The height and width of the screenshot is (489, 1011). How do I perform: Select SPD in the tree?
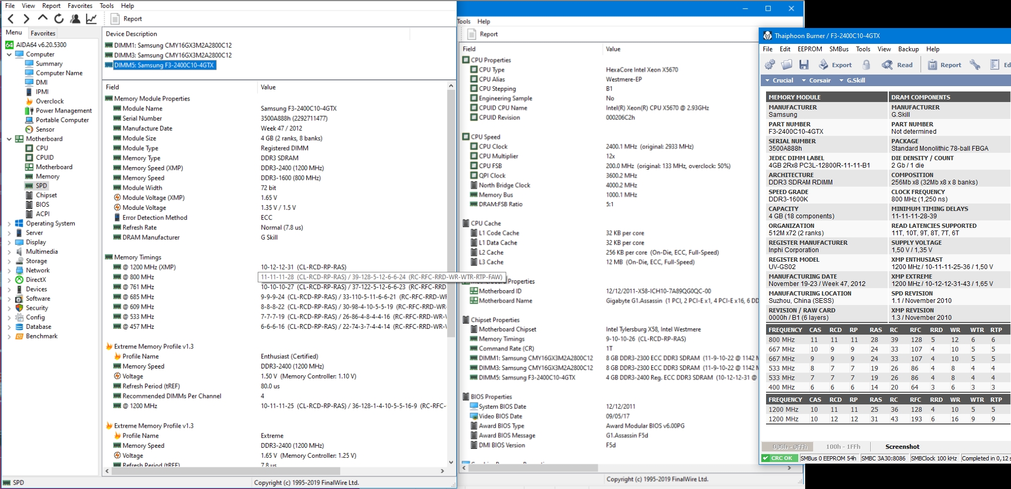tap(42, 186)
